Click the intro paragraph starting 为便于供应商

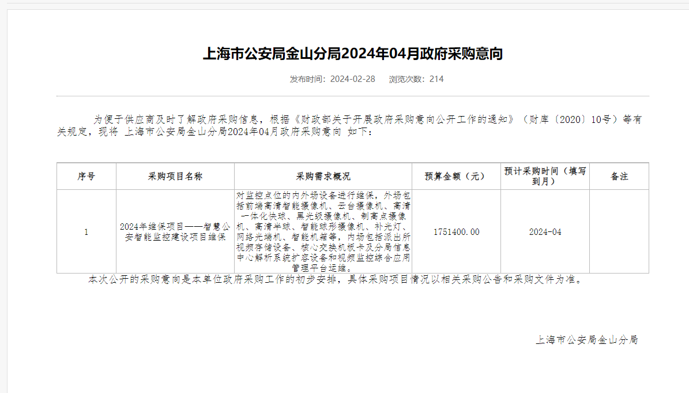(x=350, y=125)
